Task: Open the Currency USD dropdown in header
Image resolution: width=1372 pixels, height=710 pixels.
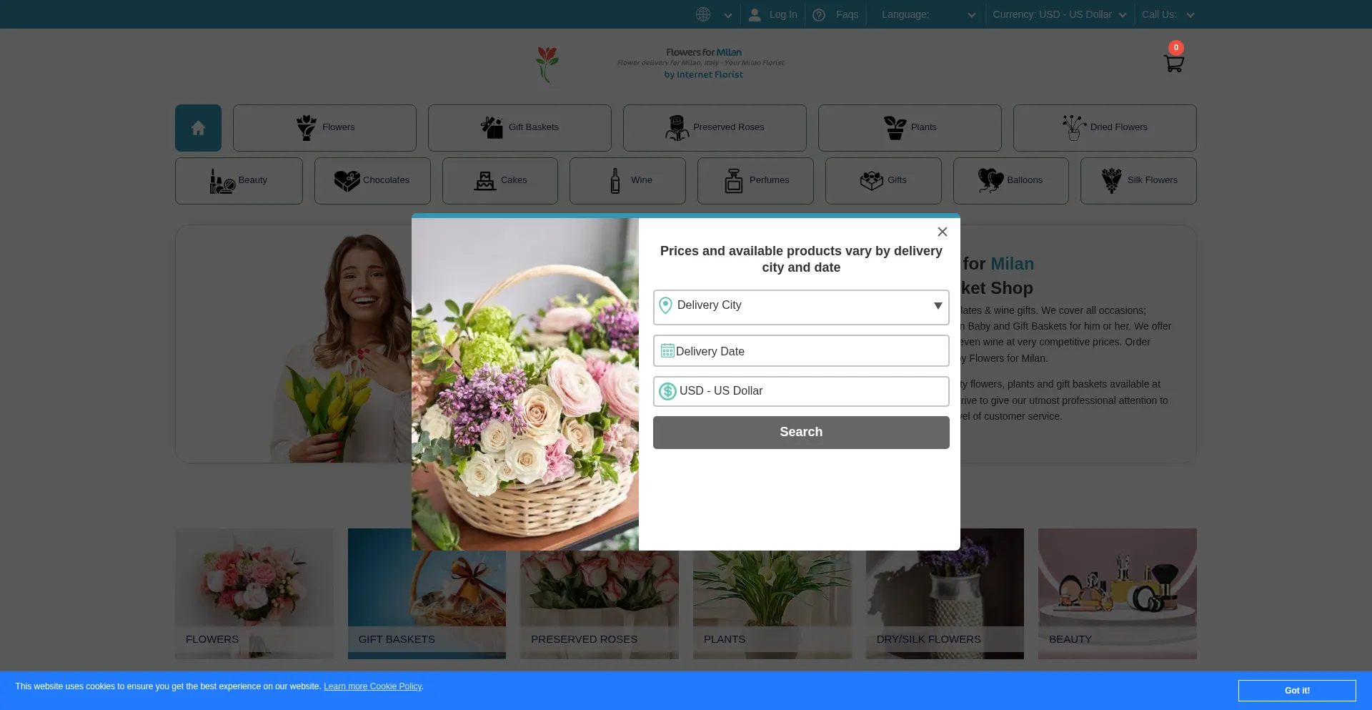Action: 1059,15
